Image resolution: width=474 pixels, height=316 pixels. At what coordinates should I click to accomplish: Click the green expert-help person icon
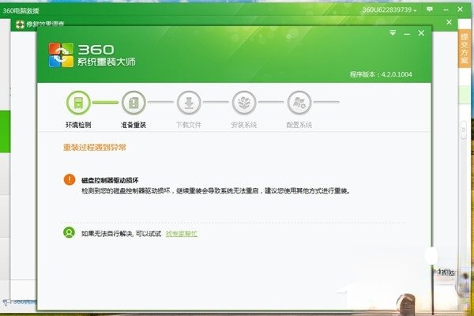point(69,232)
